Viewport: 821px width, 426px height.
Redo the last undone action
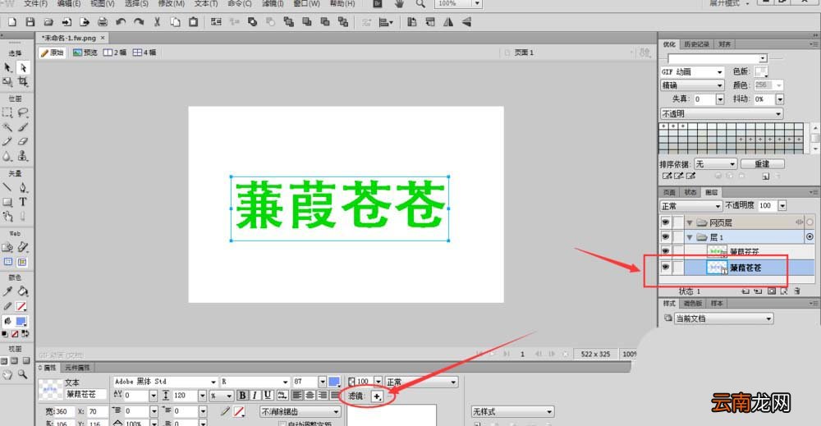coord(139,22)
